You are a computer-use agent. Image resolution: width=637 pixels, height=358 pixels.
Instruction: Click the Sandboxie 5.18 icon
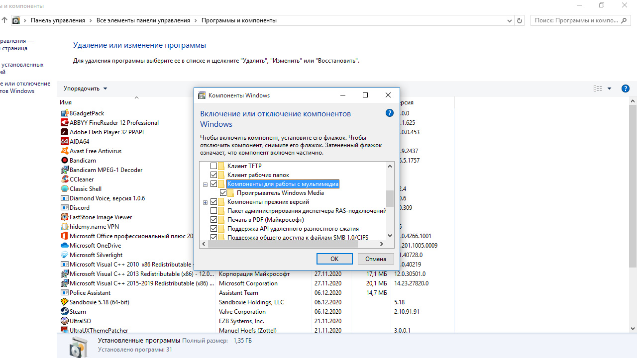tap(64, 302)
